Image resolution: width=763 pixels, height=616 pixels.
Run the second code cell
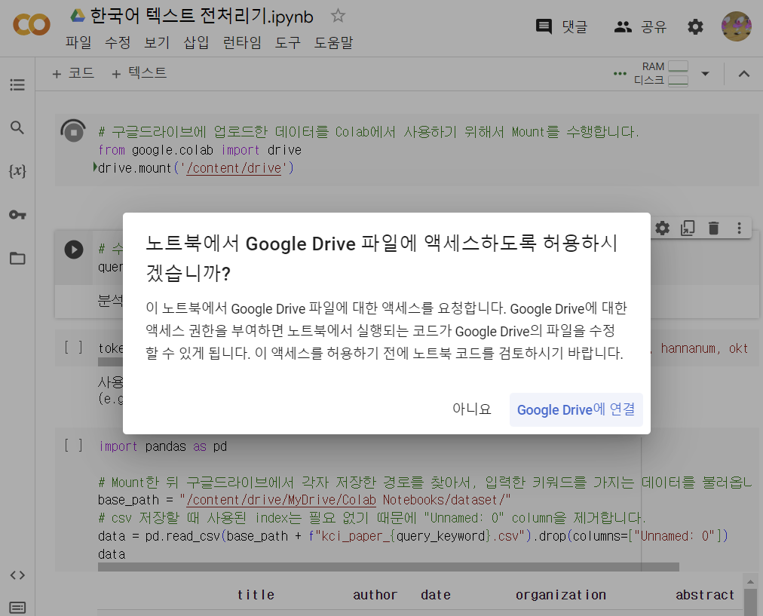tap(74, 250)
